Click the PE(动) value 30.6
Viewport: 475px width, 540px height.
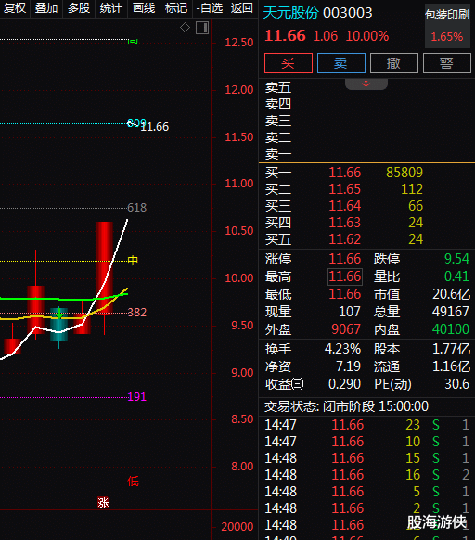(456, 384)
